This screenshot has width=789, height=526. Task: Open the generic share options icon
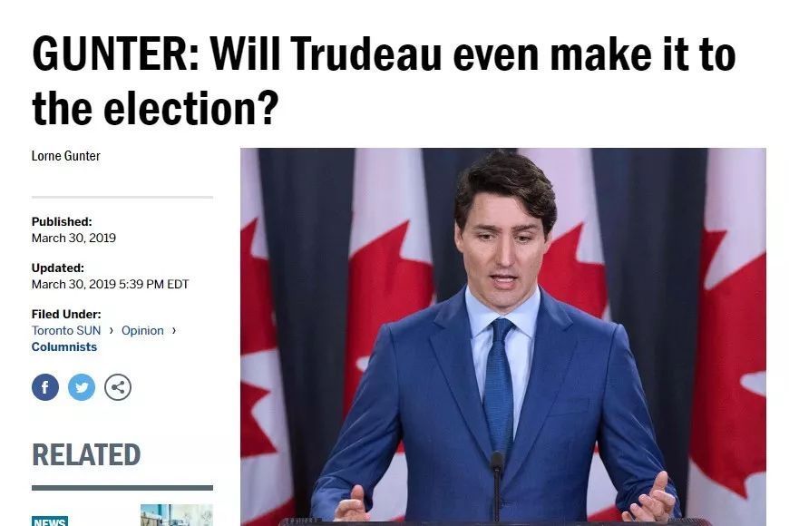tap(118, 387)
